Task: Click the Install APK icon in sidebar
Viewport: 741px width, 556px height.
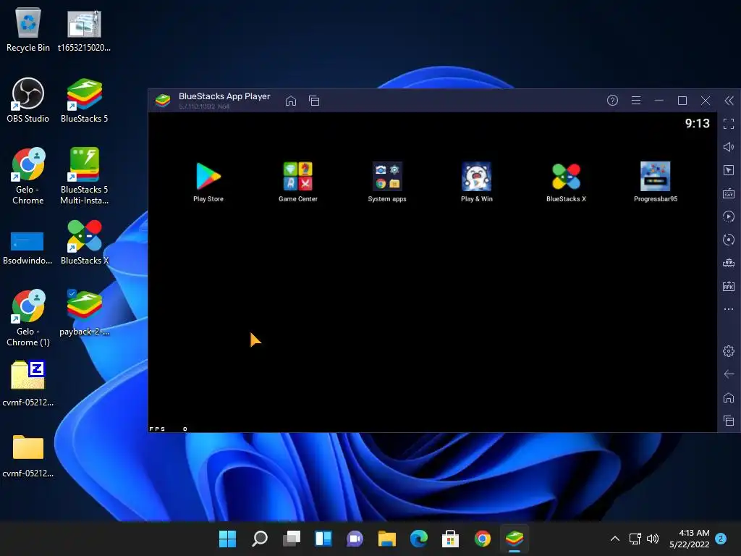Action: [729, 286]
